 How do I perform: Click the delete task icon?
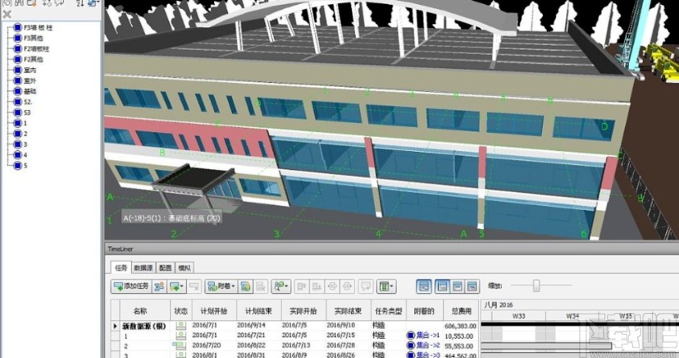click(194, 286)
